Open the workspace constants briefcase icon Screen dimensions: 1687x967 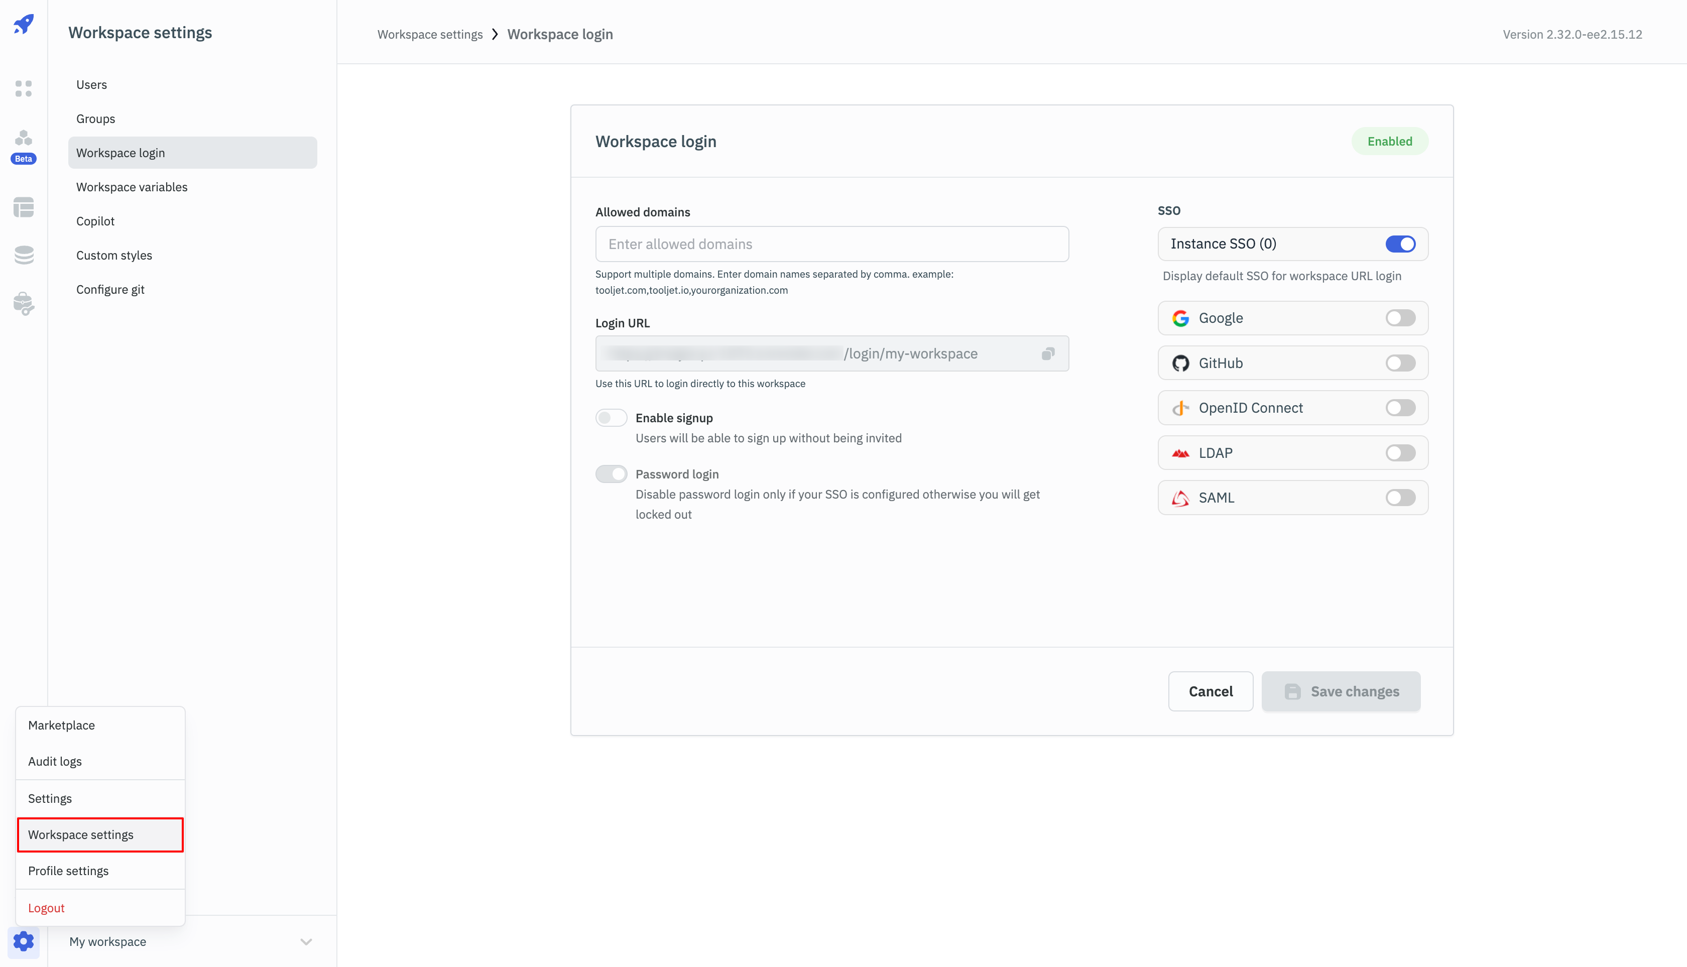click(x=23, y=304)
